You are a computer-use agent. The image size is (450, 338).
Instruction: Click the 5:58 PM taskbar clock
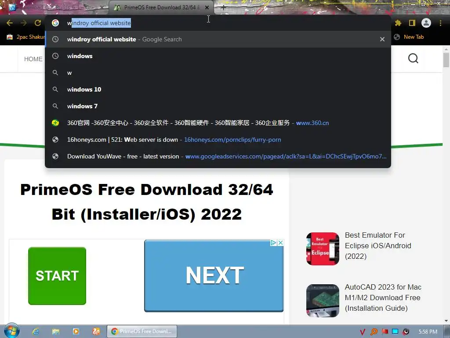(428, 332)
